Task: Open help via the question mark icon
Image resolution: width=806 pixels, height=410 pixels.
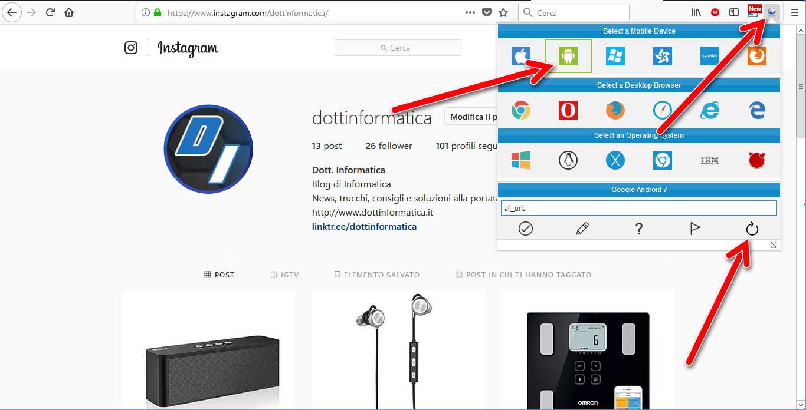Action: pos(638,229)
